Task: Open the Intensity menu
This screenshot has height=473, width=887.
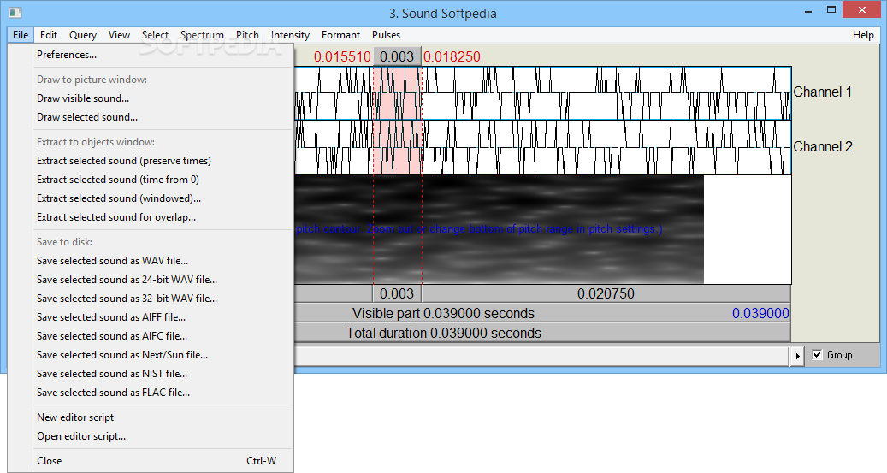Action: tap(290, 35)
